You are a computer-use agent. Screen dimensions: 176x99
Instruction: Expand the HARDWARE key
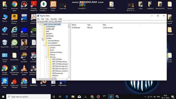point(42,29)
